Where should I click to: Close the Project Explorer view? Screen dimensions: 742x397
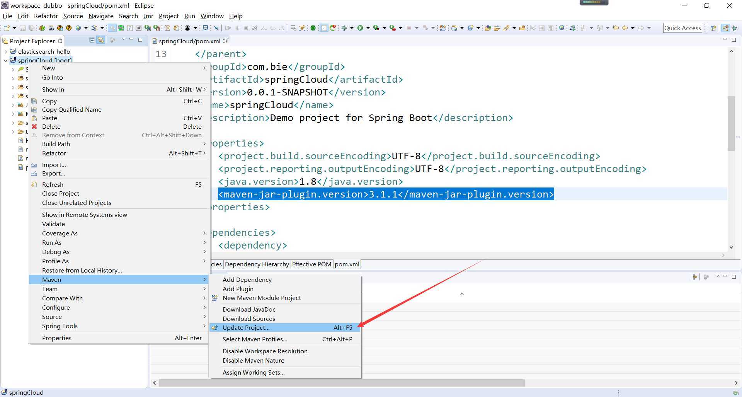tap(60, 41)
